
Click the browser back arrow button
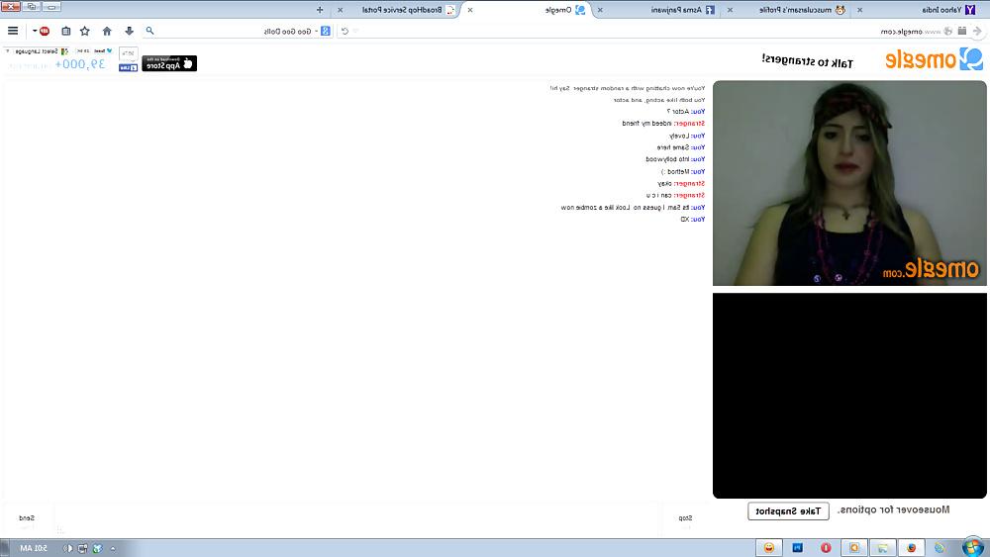click(x=977, y=31)
